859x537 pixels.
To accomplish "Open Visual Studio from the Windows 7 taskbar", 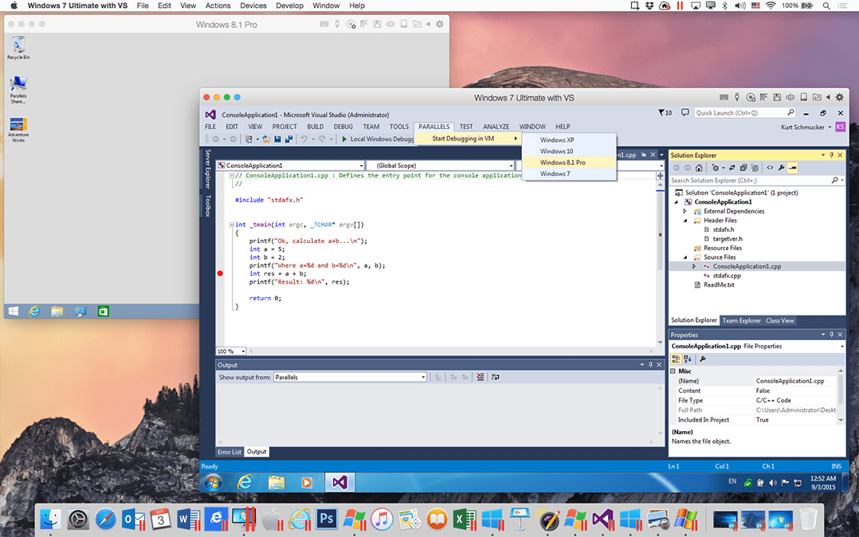I will point(339,482).
